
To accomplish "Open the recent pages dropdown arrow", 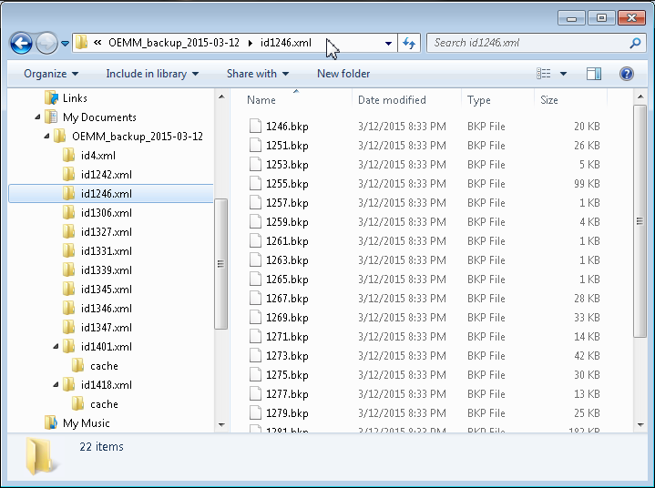I will tap(65, 43).
